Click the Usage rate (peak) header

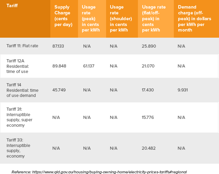91,18
